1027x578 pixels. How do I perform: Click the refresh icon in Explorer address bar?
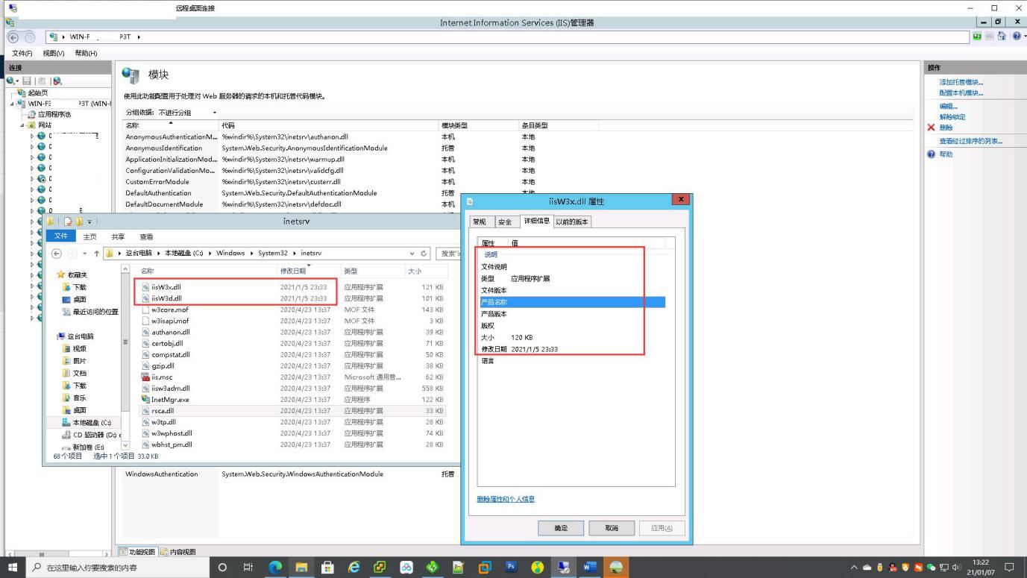pos(424,254)
